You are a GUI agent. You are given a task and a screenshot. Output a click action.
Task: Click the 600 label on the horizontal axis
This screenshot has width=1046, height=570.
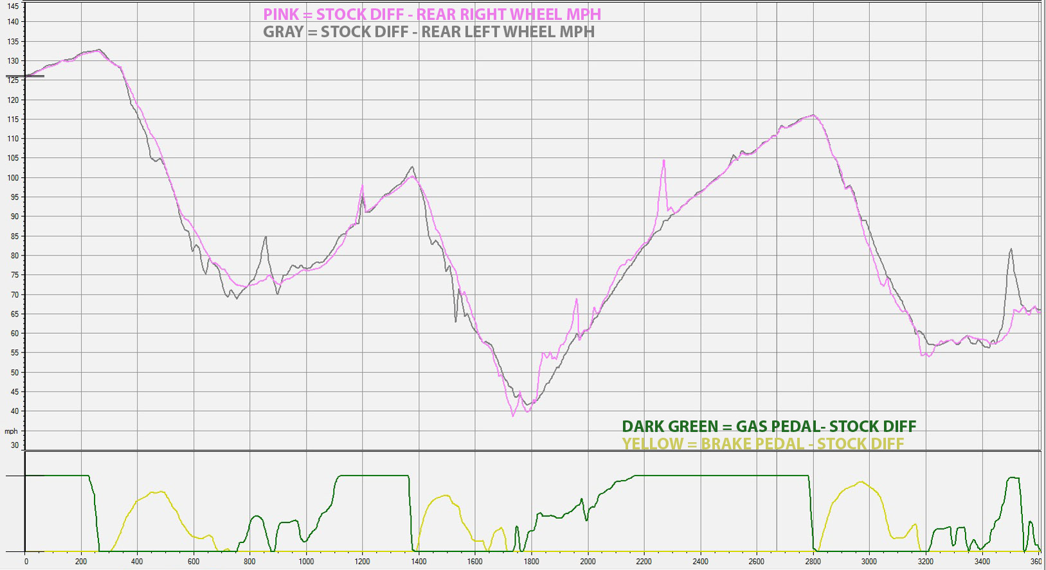pos(194,562)
